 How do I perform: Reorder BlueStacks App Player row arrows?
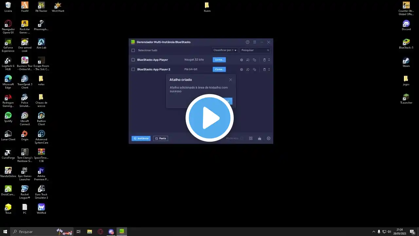(269, 60)
